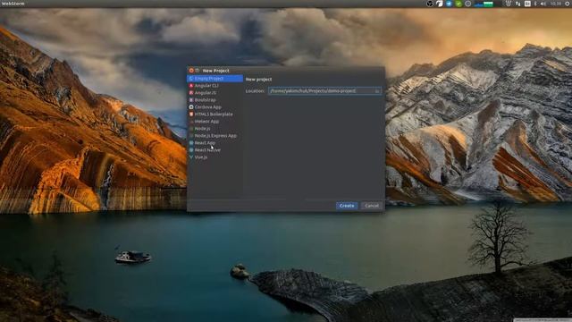Cancel the New Project dialog
Image resolution: width=572 pixels, height=322 pixels.
click(372, 206)
